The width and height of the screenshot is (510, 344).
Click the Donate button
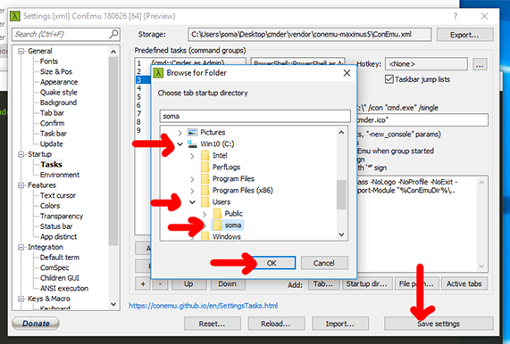click(x=36, y=324)
